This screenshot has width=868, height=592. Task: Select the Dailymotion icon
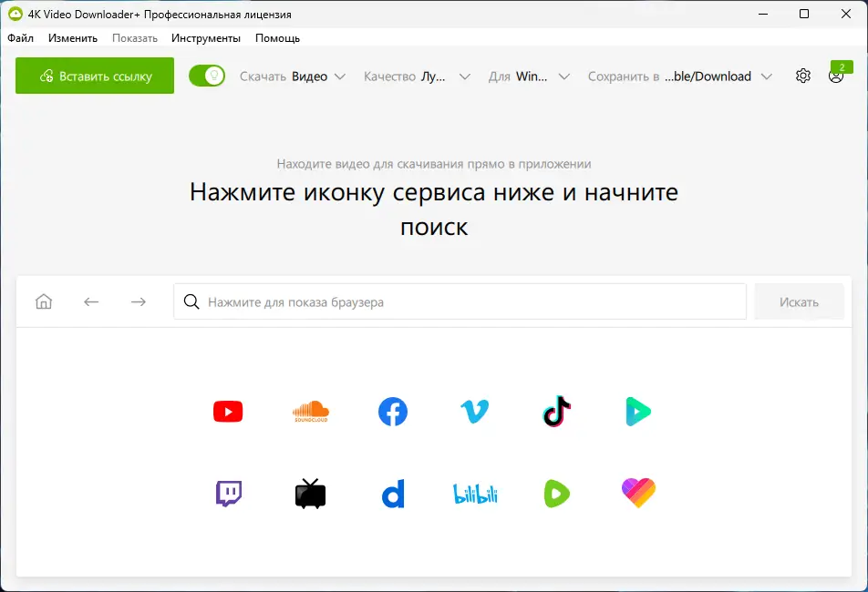pos(392,493)
